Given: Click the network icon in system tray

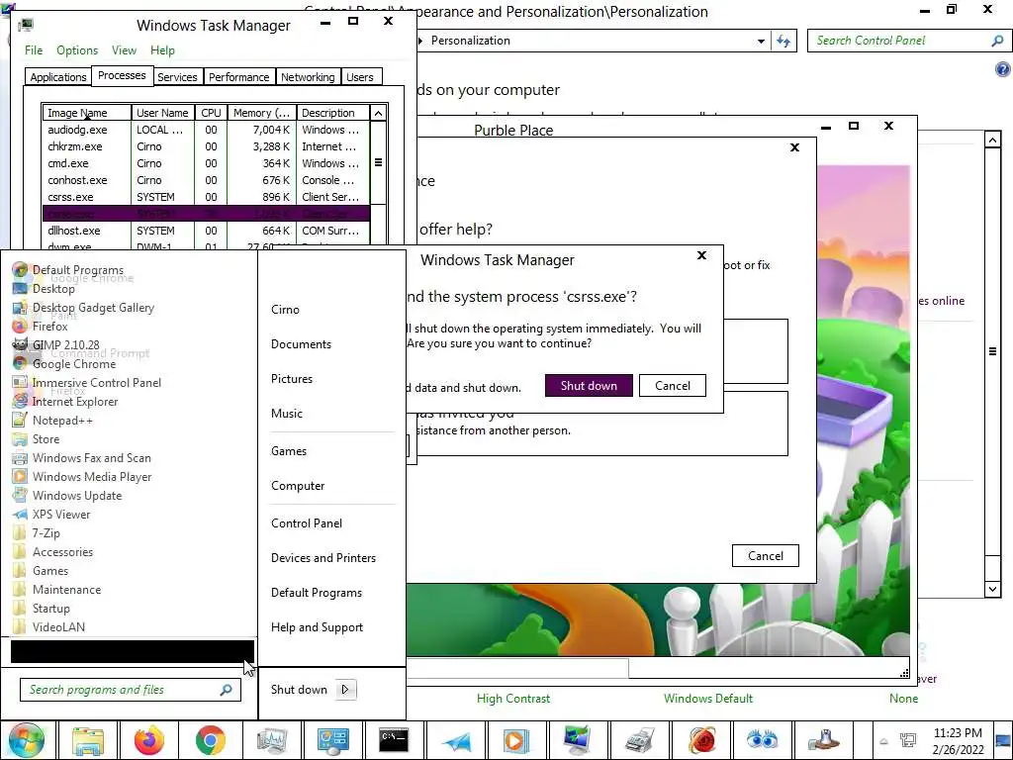Looking at the screenshot, I should pos(908,740).
